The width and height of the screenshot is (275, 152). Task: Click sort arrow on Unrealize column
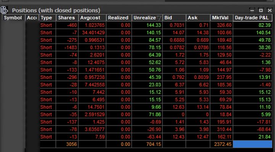pos(159,18)
